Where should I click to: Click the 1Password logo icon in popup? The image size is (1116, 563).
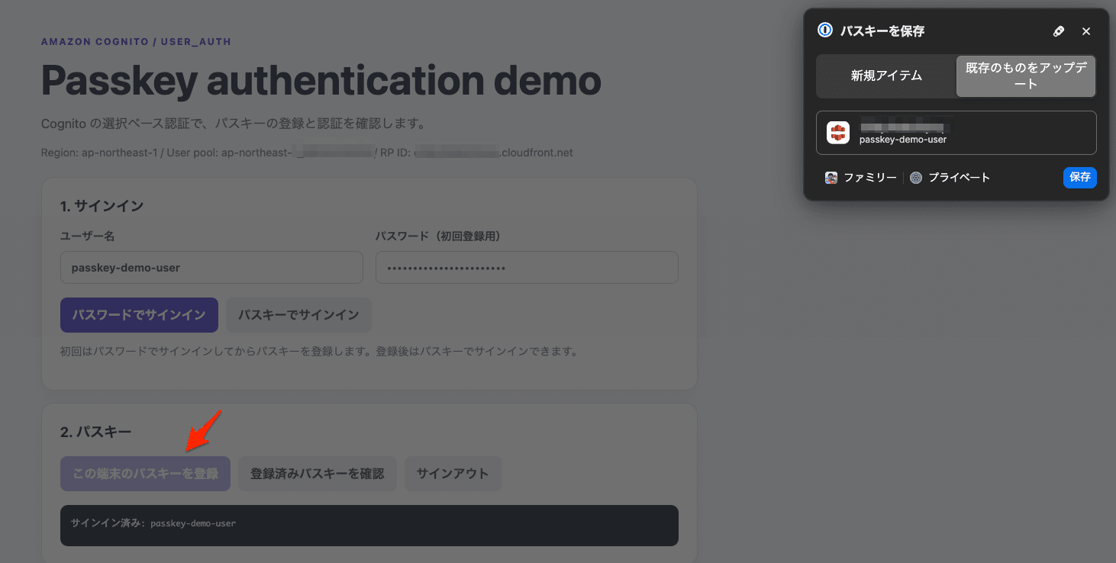click(x=825, y=31)
